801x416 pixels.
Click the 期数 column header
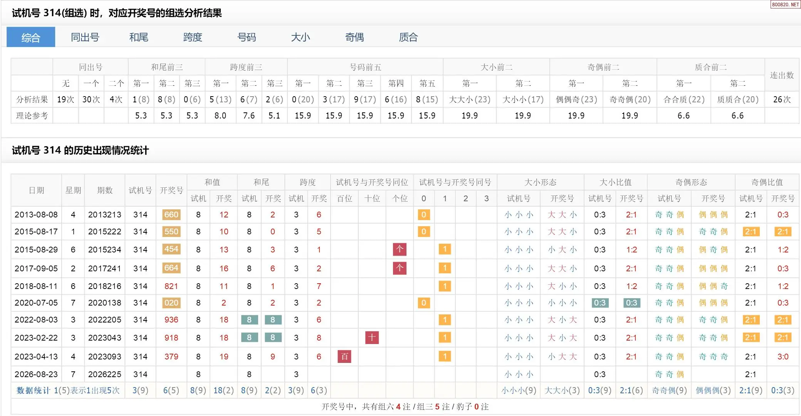pos(105,190)
